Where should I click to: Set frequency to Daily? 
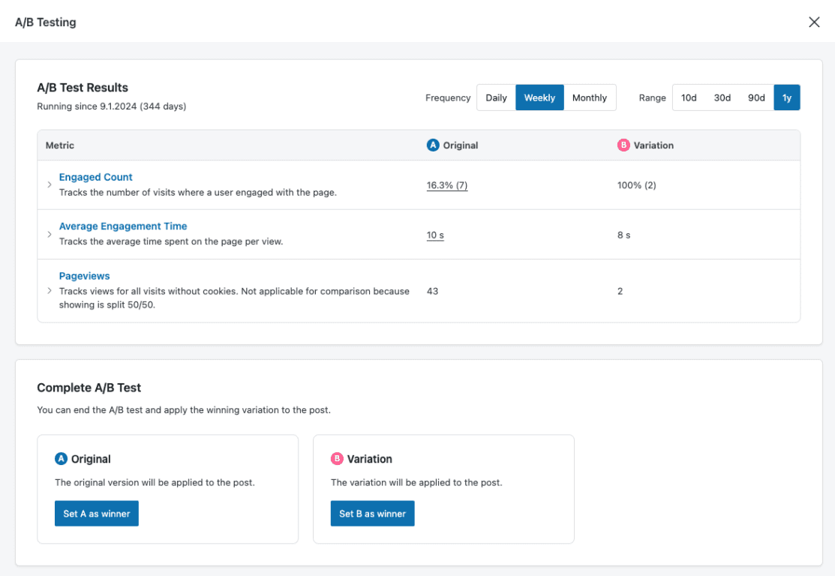tap(496, 97)
